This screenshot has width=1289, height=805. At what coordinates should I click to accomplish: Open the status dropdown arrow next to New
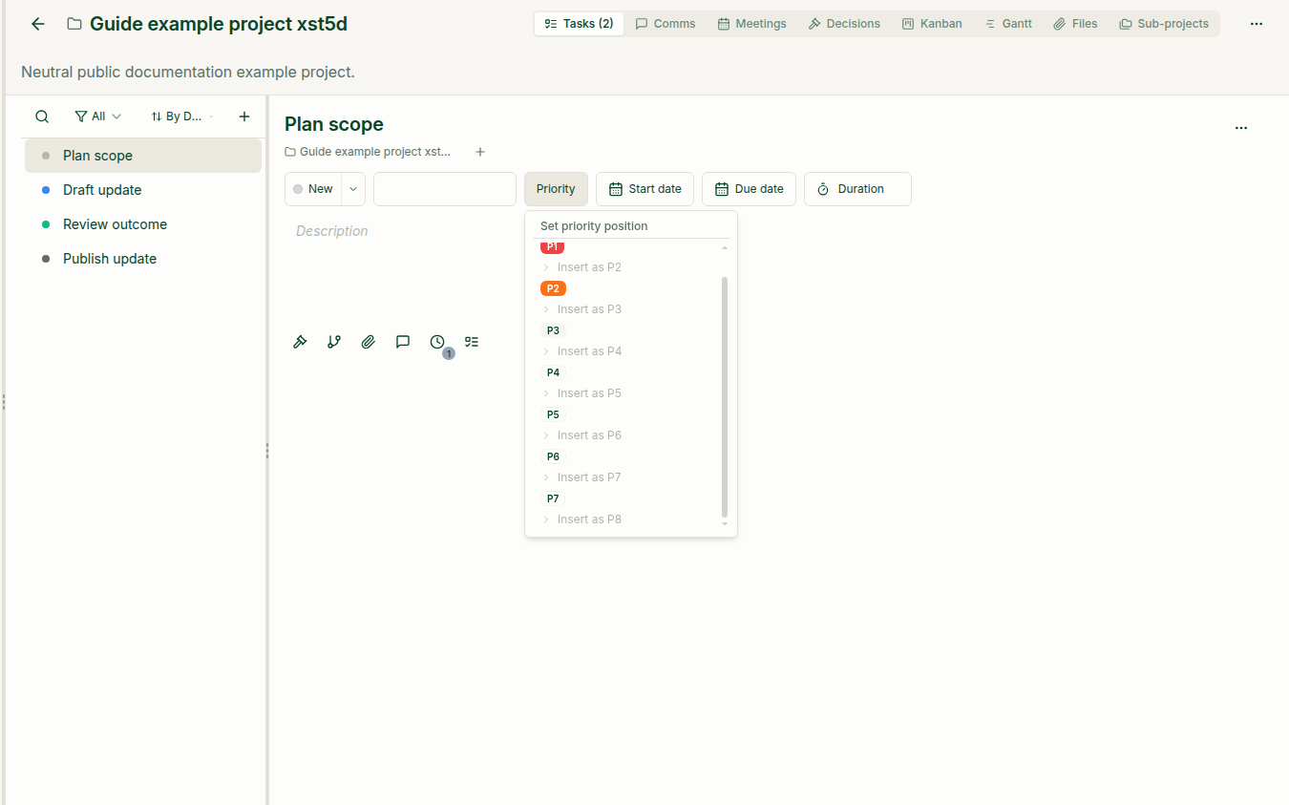coord(353,189)
